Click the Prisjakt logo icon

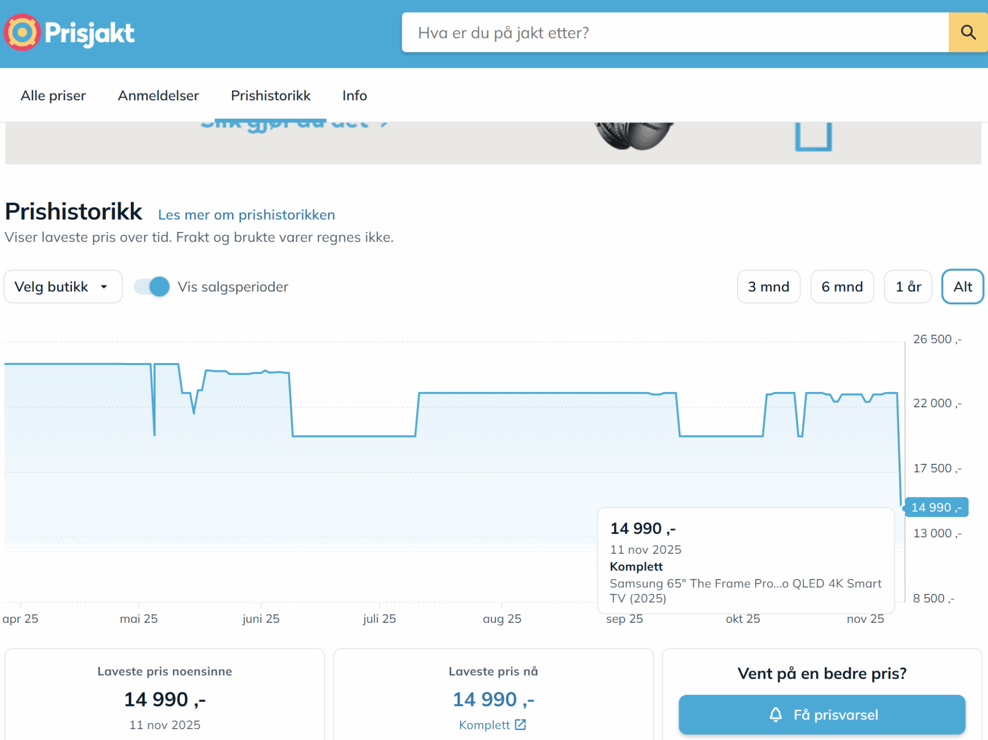22,32
